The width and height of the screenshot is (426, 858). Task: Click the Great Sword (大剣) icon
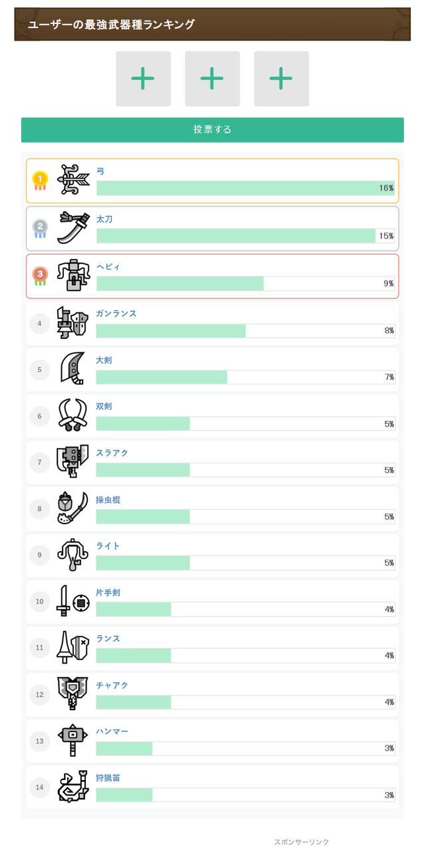(x=72, y=370)
